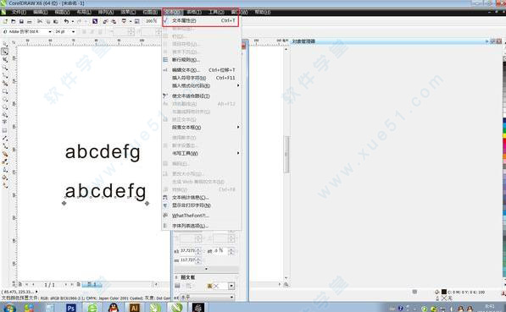Click the stepper arrows next to the 0 % field
The width and height of the screenshot is (506, 312).
tap(231, 251)
